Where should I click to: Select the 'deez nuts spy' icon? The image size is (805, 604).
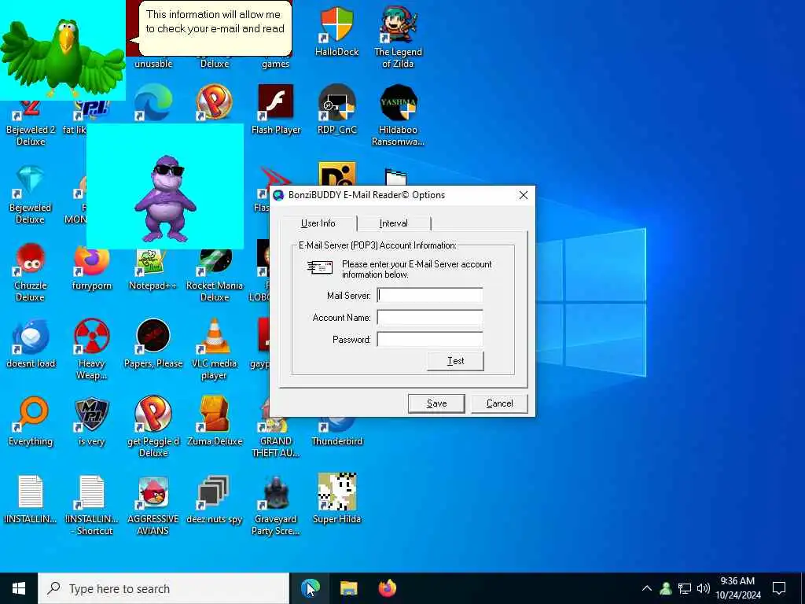(214, 499)
